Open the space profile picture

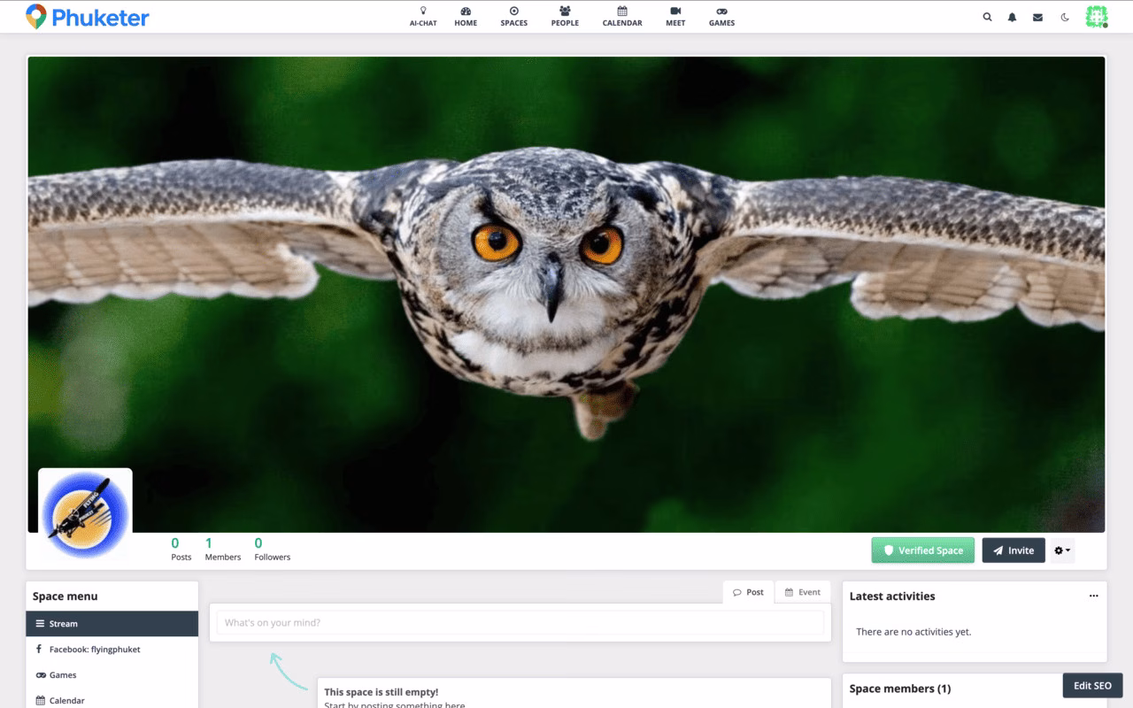[85, 515]
